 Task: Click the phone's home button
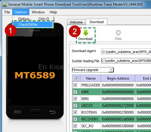pyautogui.click(x=35, y=112)
